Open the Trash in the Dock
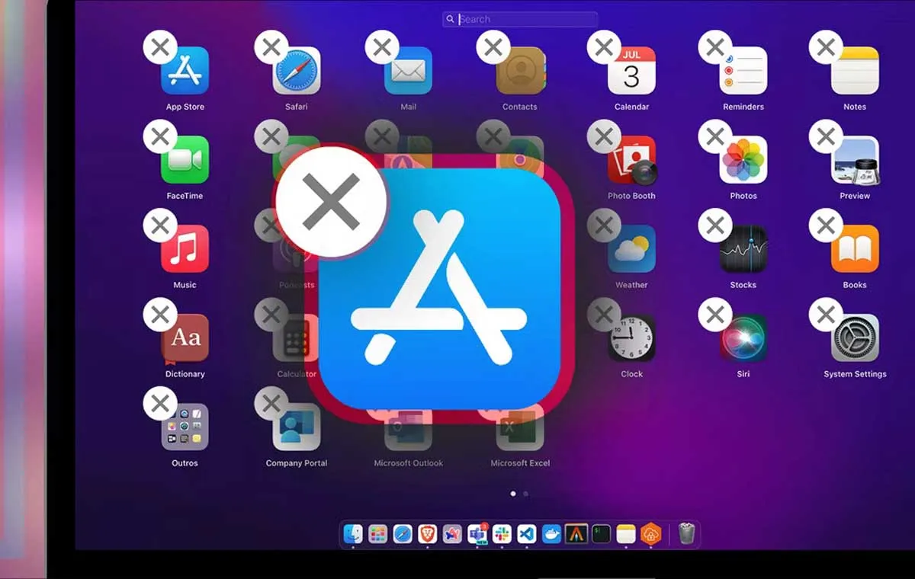The image size is (915, 579). pos(686,534)
